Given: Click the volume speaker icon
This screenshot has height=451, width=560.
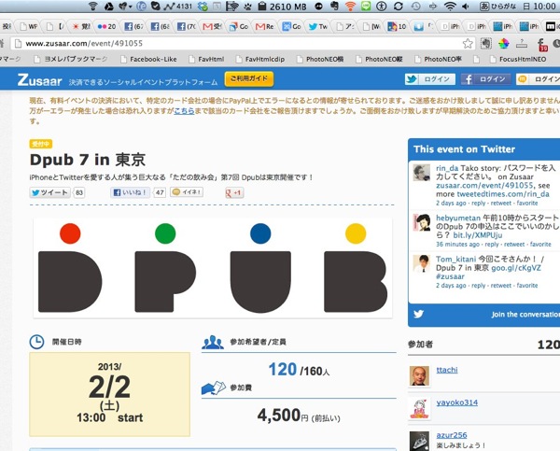Looking at the screenshot, I should pos(466,7).
